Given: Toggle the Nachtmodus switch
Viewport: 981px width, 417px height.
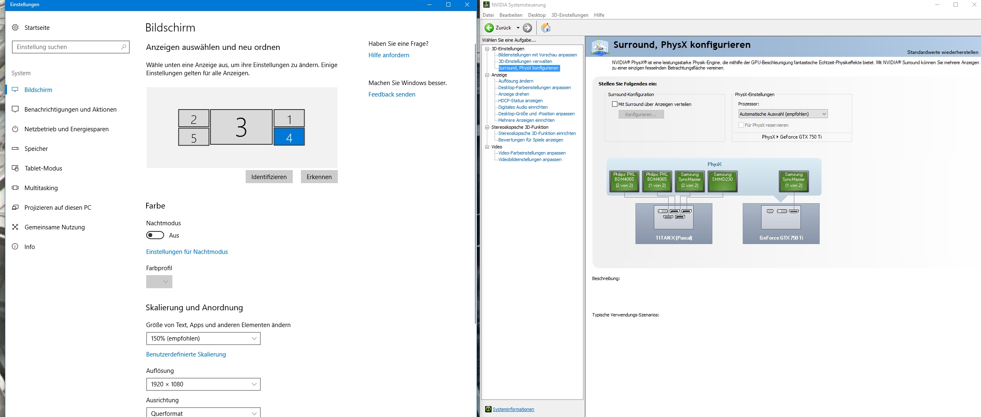Looking at the screenshot, I should tap(155, 235).
